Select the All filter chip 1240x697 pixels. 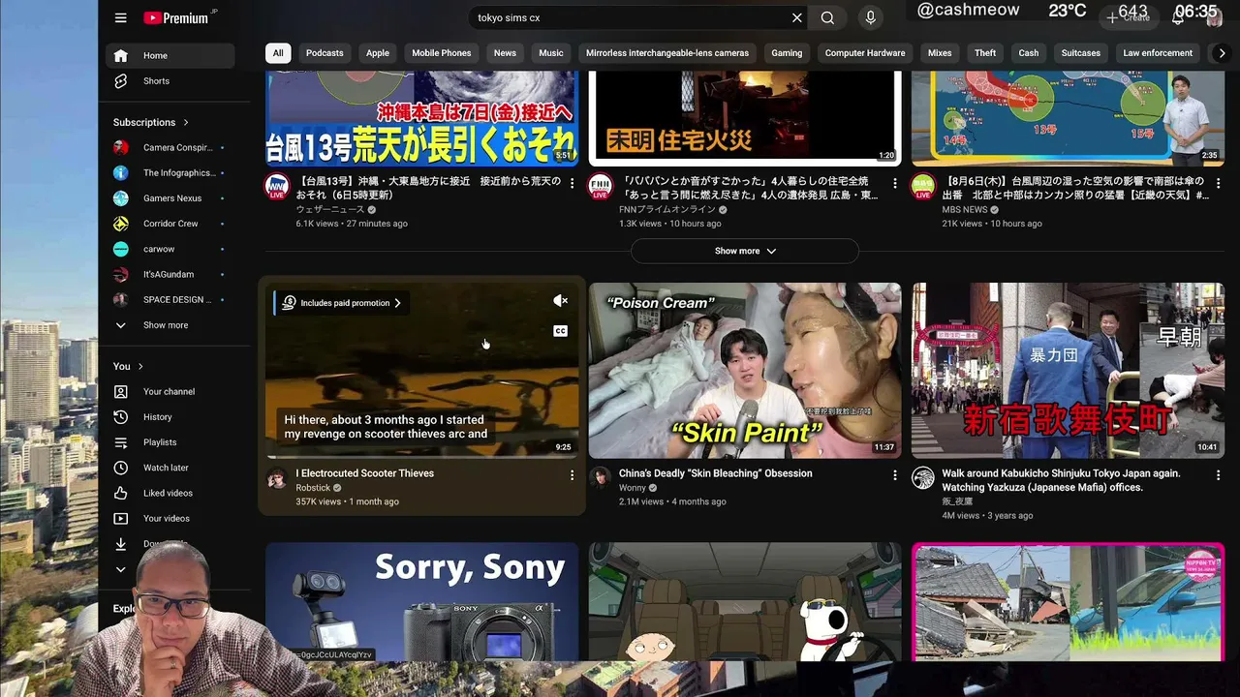click(x=278, y=53)
